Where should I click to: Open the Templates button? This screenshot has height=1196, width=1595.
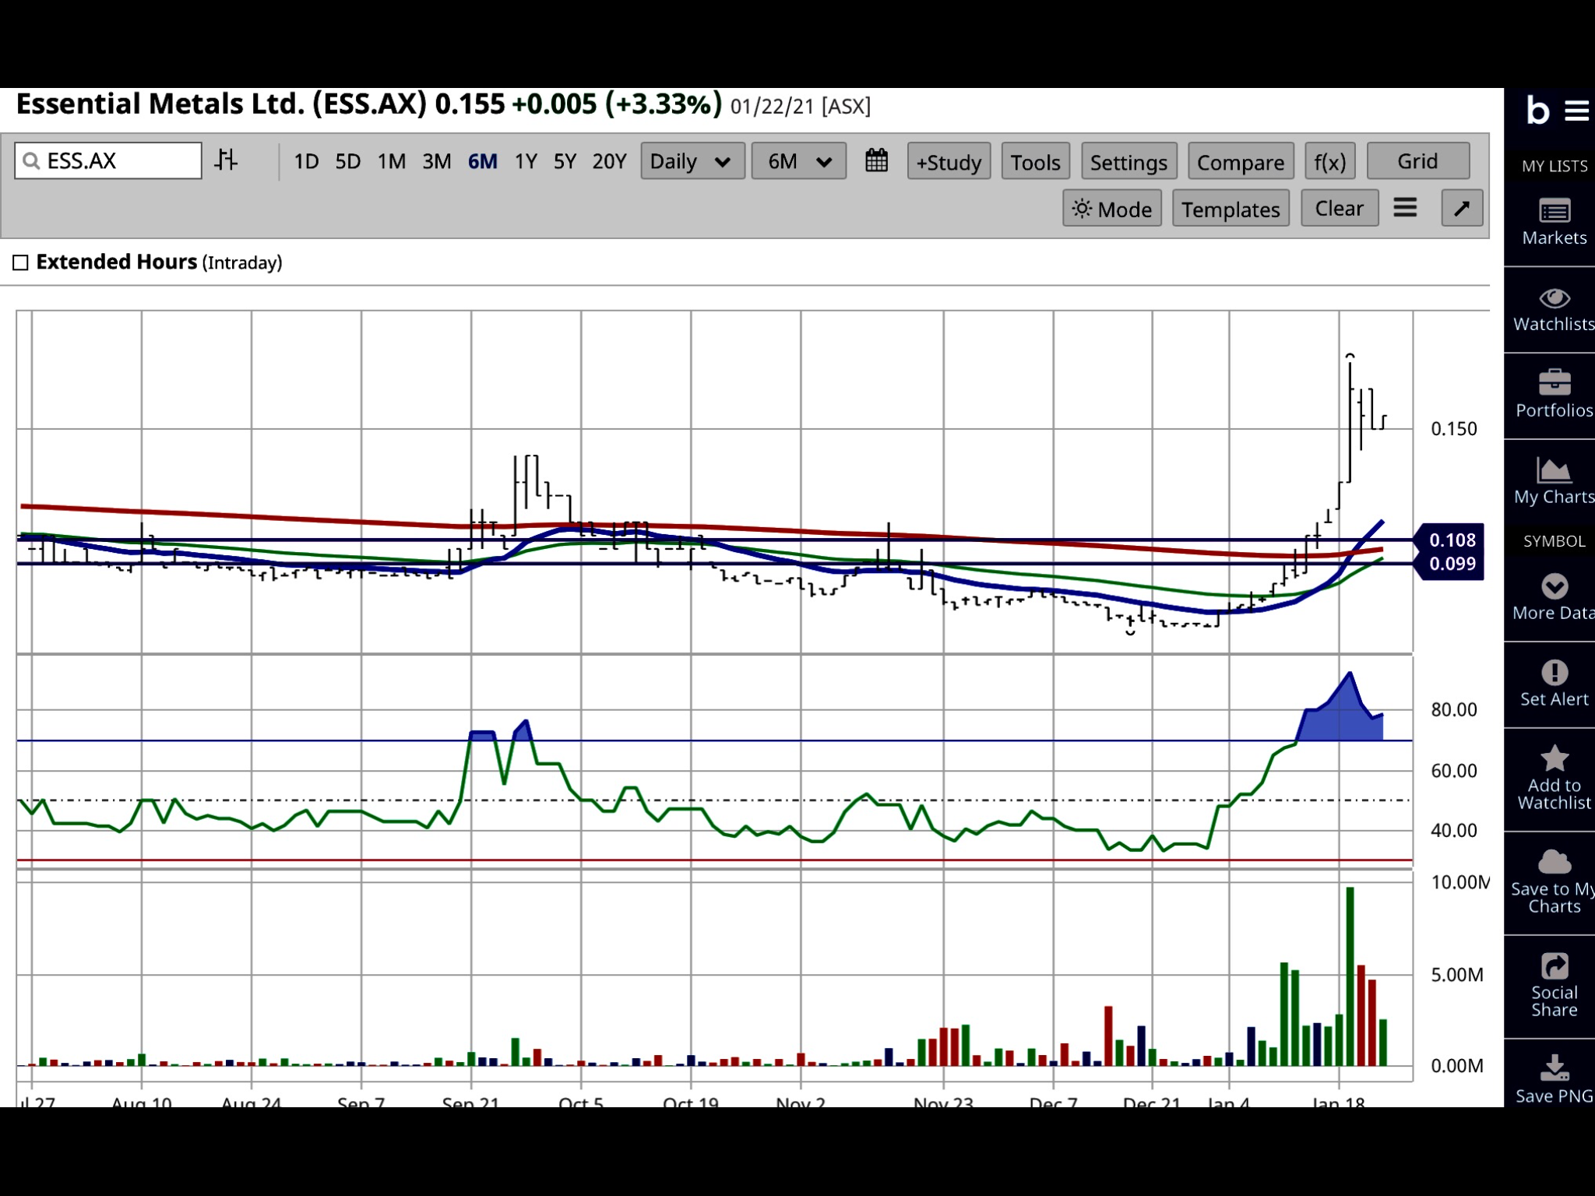click(x=1231, y=209)
